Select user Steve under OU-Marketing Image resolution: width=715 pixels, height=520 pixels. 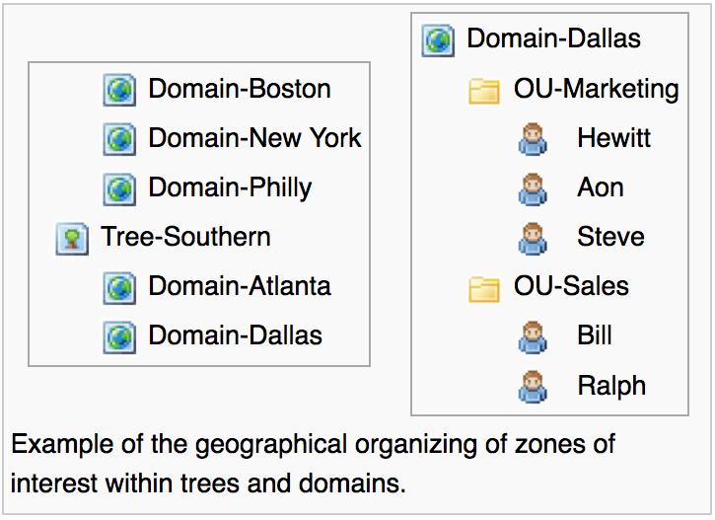click(610, 237)
